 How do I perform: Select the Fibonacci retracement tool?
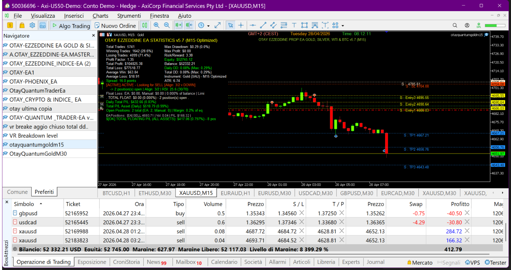pyautogui.click(x=284, y=26)
